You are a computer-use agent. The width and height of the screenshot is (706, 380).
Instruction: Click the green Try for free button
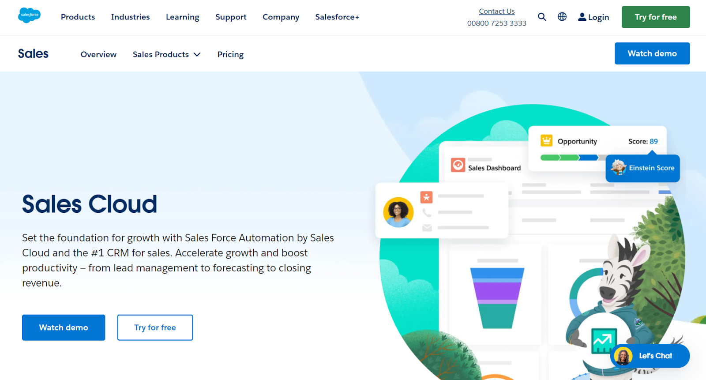(656, 17)
